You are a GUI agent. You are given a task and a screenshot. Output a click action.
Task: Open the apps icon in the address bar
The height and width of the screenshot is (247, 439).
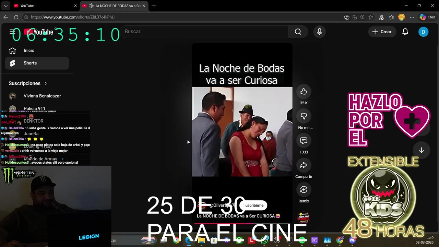pos(355,17)
